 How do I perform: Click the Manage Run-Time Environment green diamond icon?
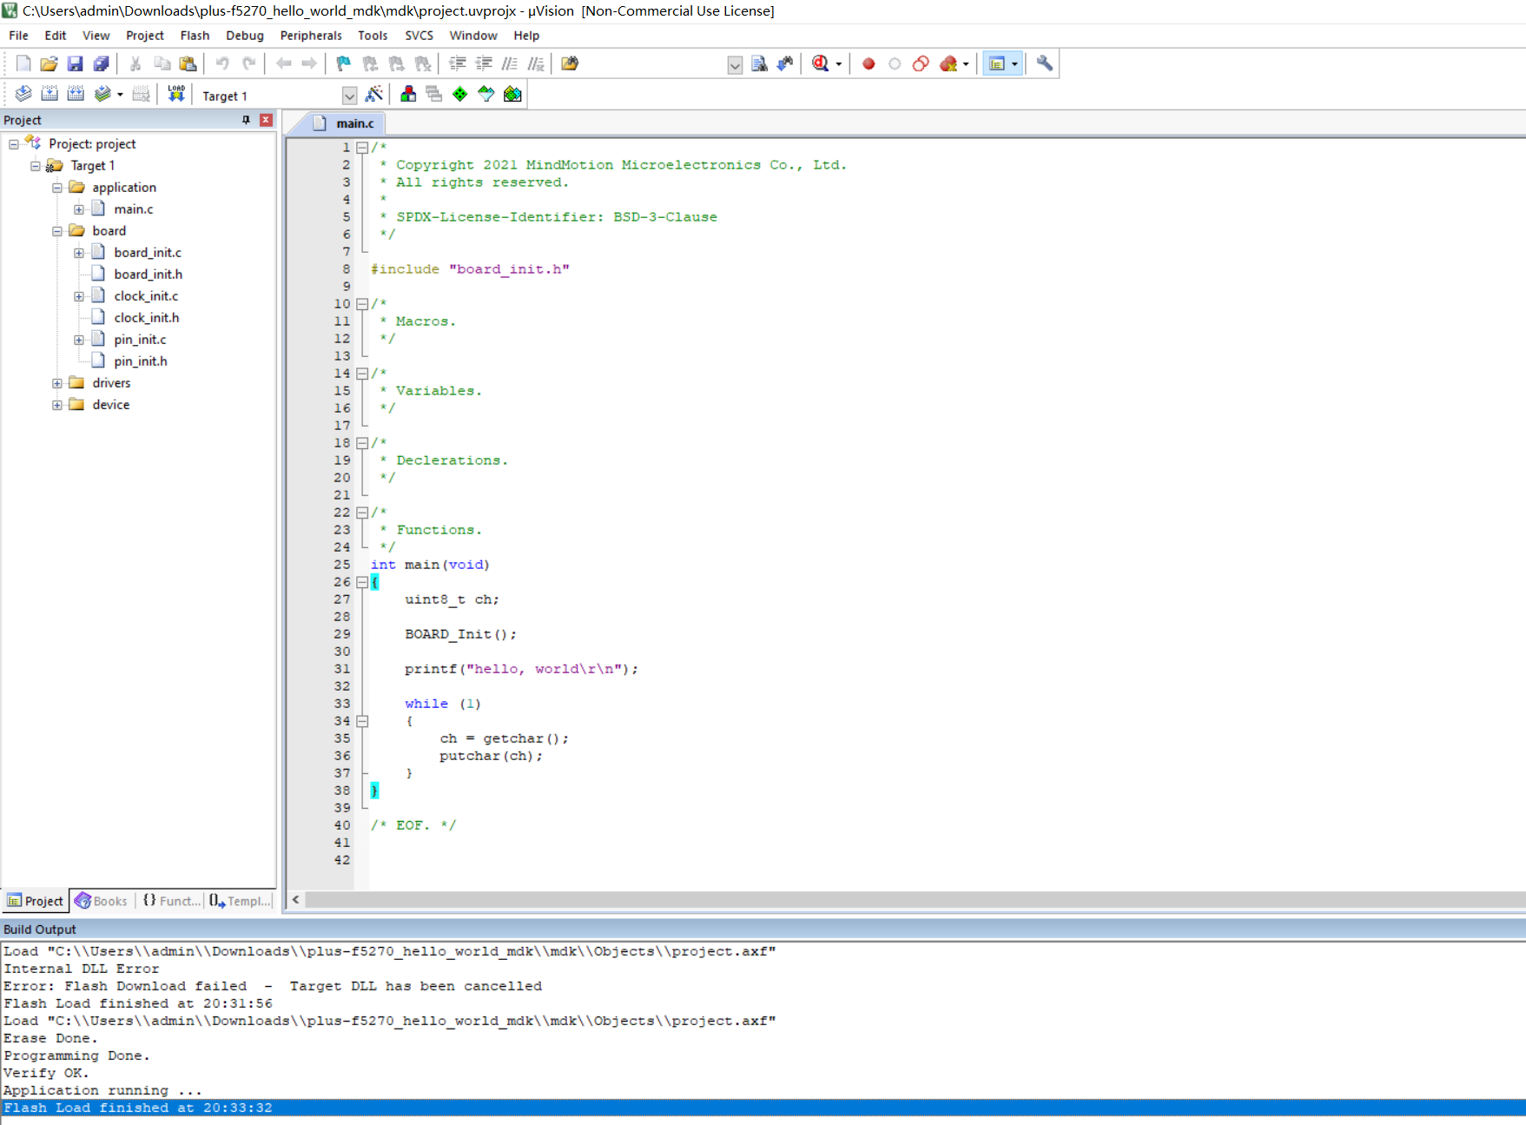(459, 94)
